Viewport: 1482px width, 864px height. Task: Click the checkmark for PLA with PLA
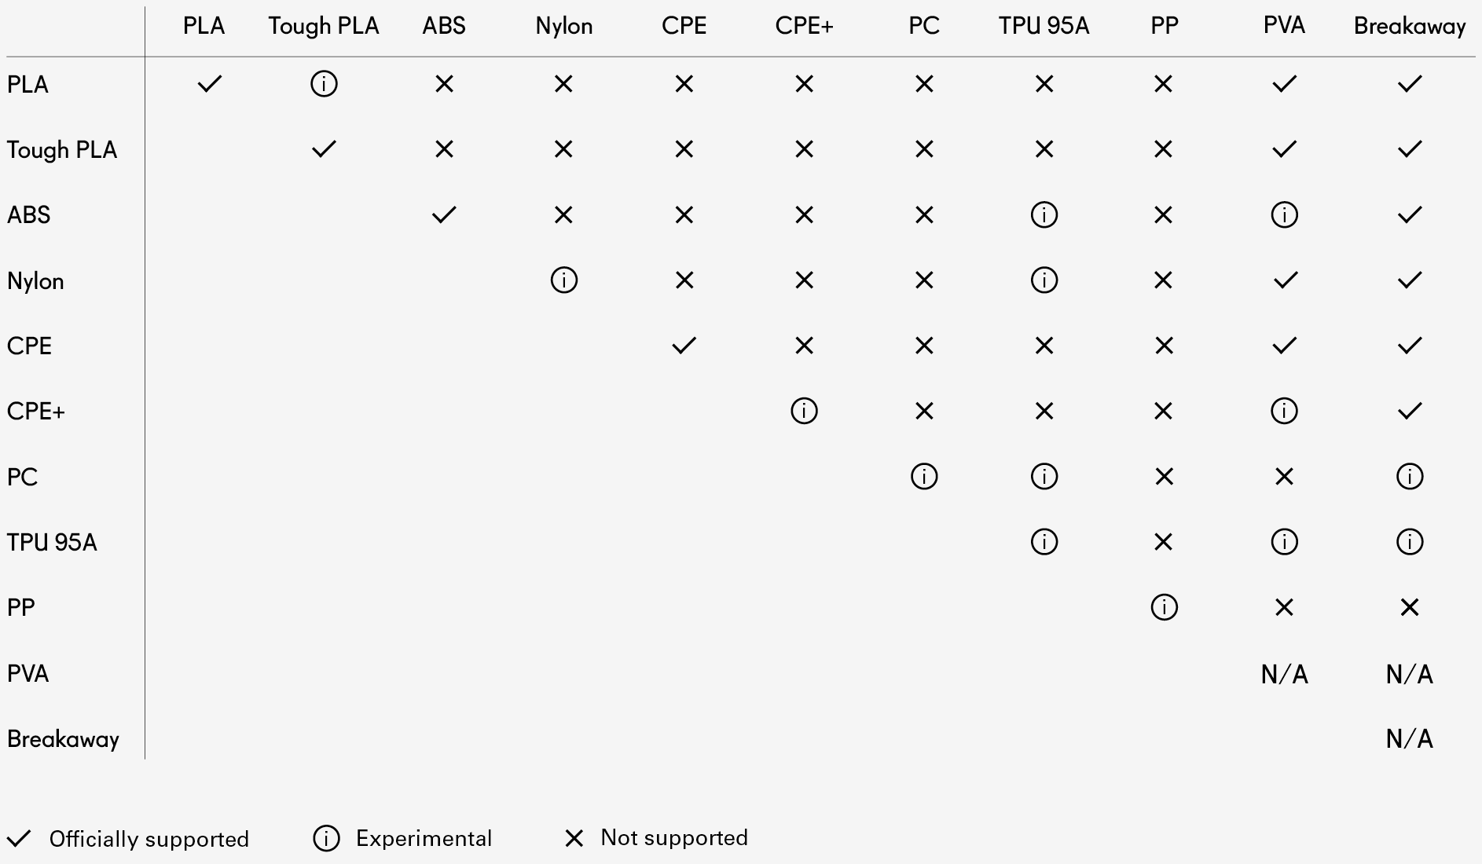(210, 83)
